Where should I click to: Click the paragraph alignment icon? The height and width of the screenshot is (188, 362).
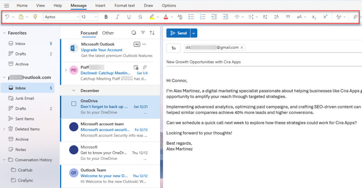pyautogui.click(x=237, y=17)
